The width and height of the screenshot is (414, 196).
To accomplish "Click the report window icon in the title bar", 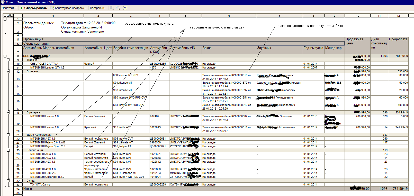I will [x=2, y=2].
